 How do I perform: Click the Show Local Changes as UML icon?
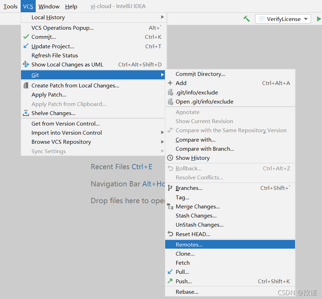pyautogui.click(x=26, y=64)
